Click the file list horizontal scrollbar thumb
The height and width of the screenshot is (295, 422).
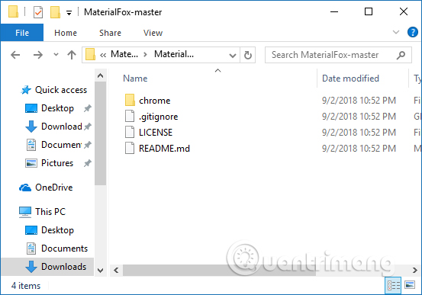click(x=219, y=270)
